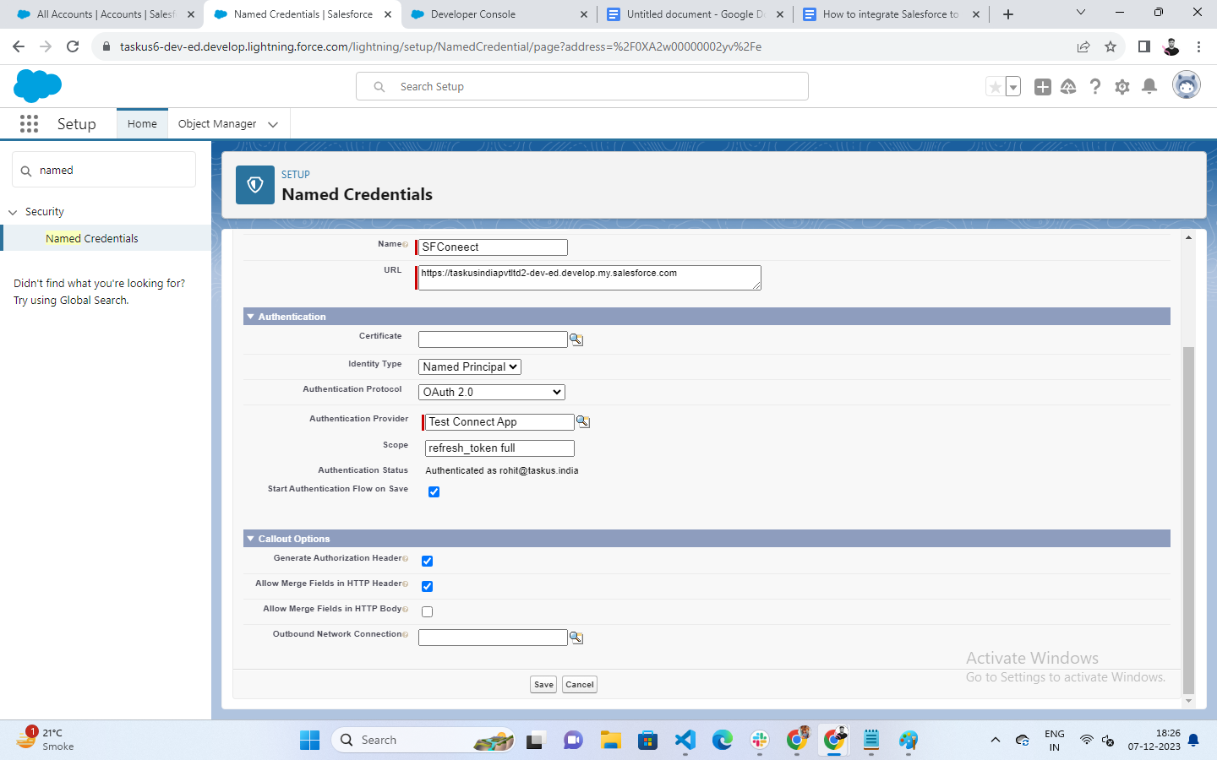
Task: Open a new browser tab
Action: coord(1008,14)
